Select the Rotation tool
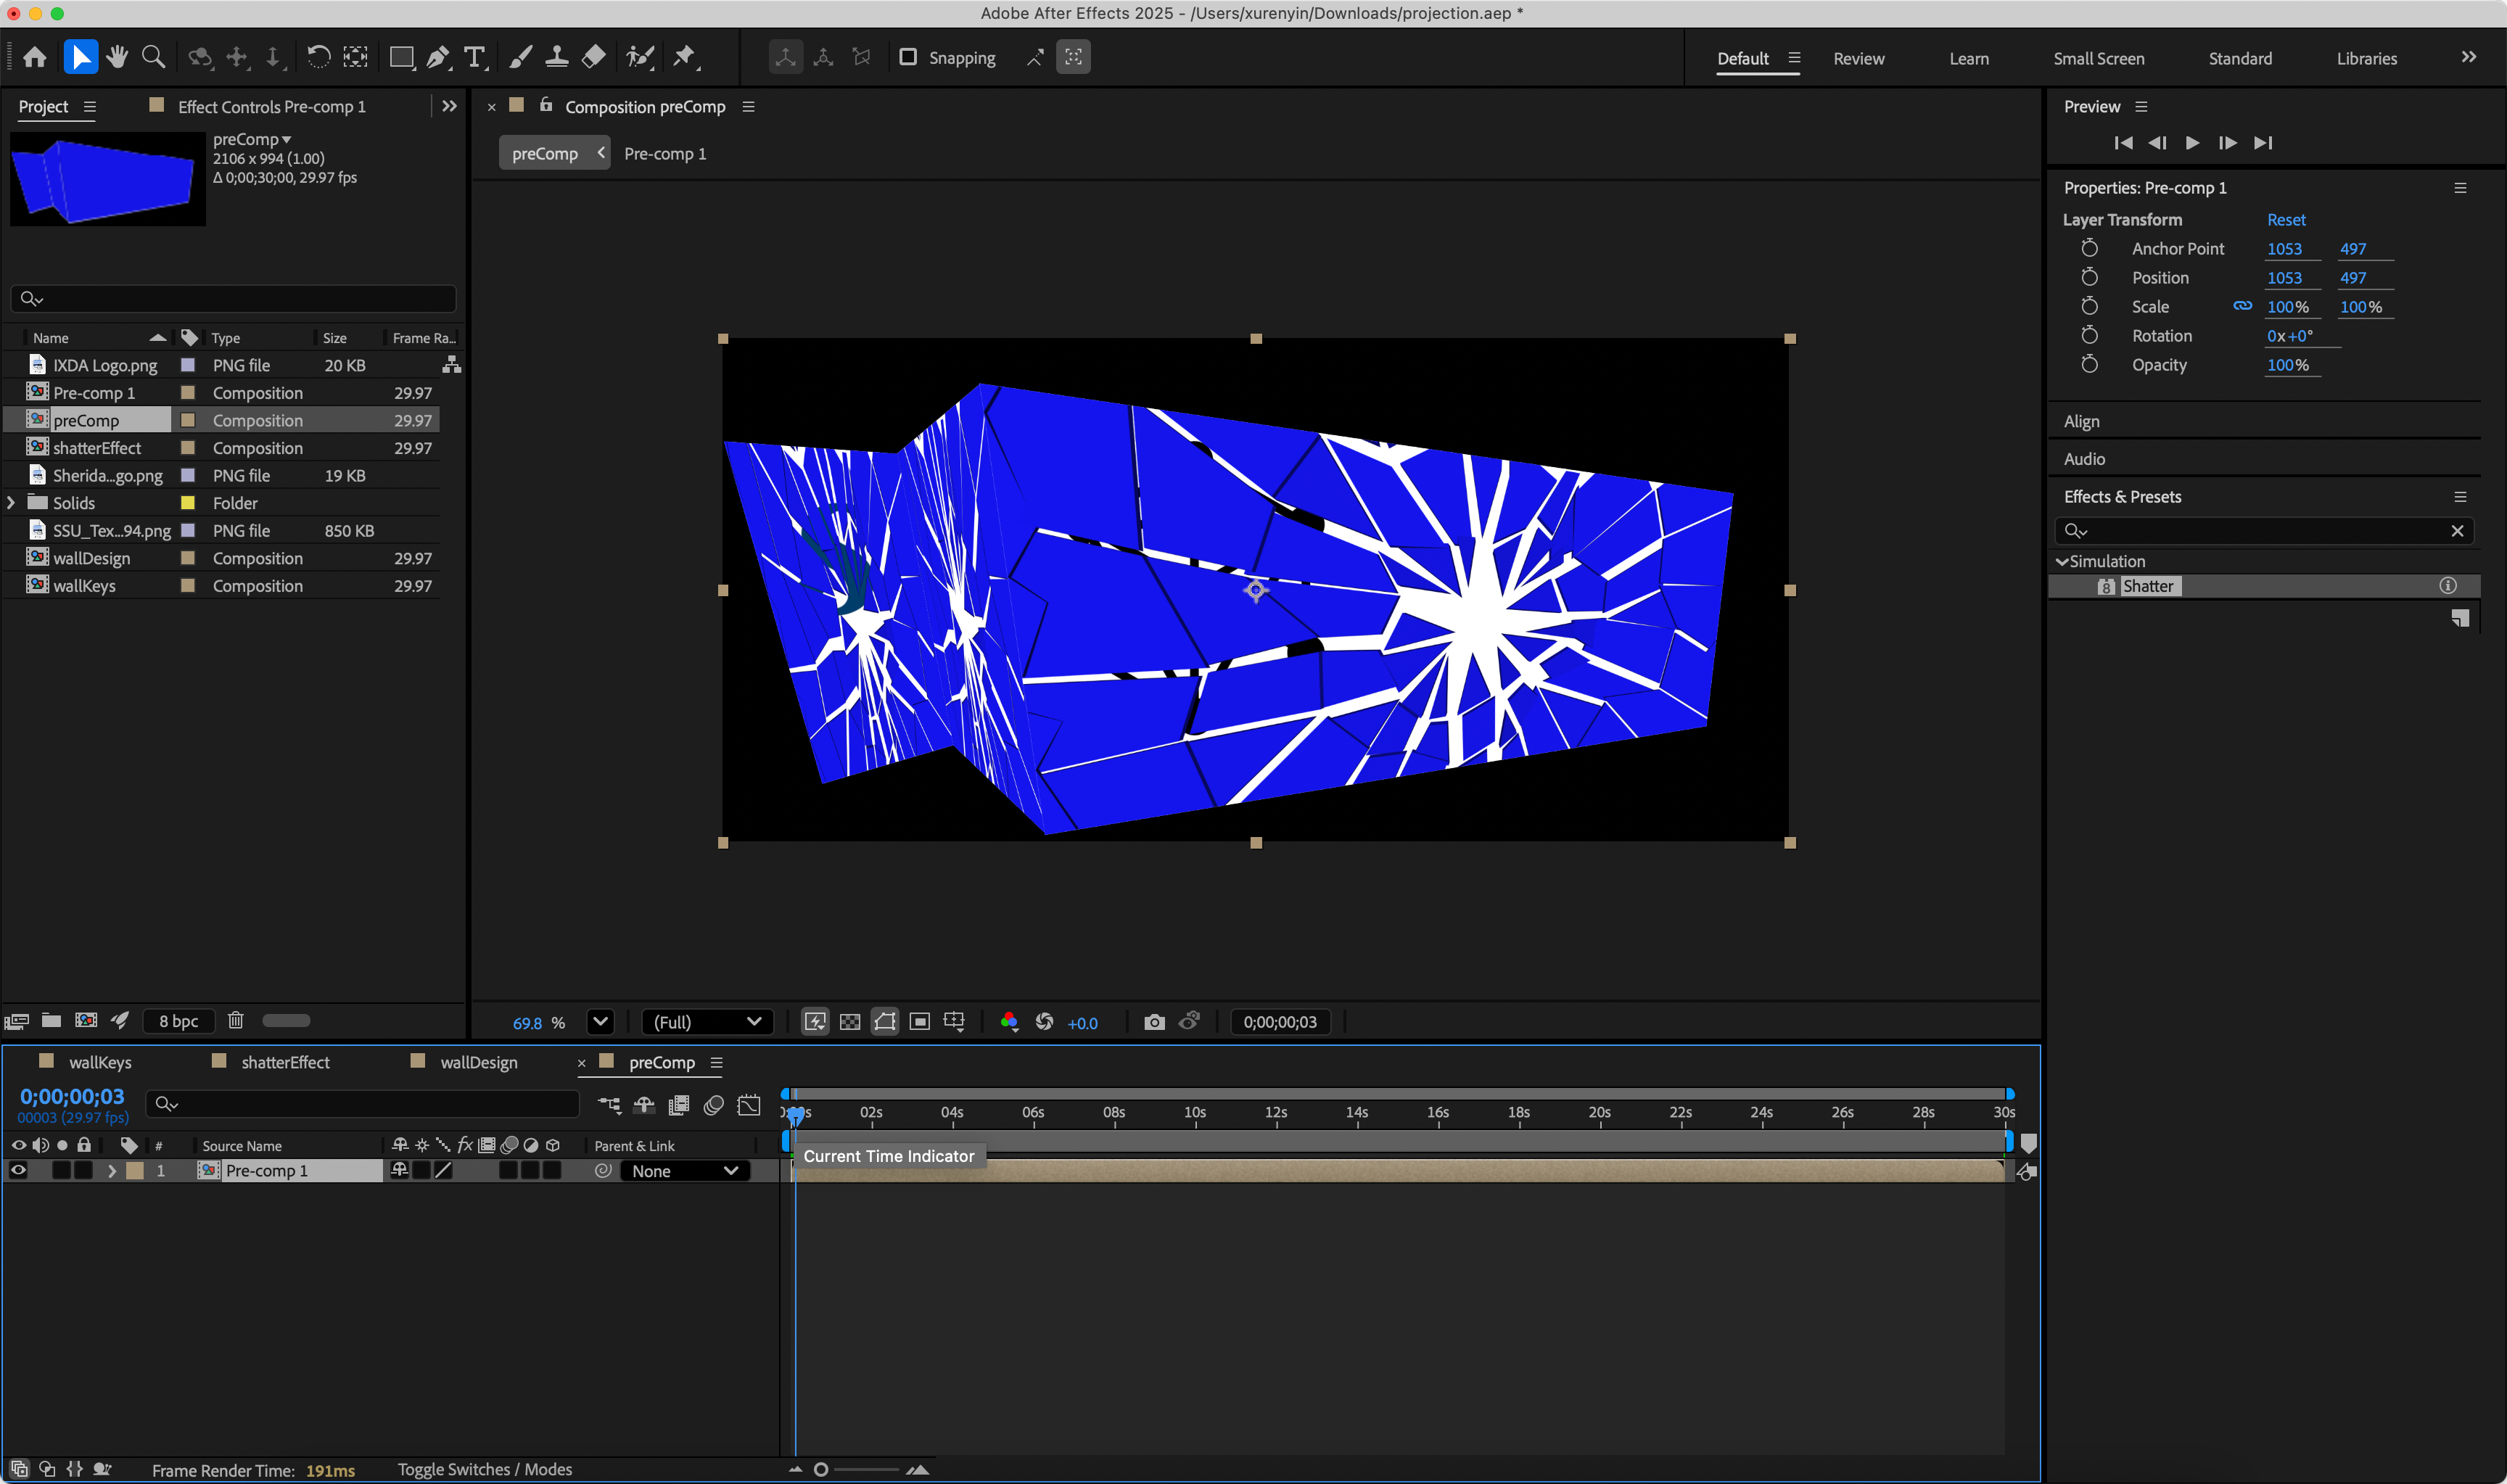This screenshot has height=1484, width=2507. tap(318, 57)
